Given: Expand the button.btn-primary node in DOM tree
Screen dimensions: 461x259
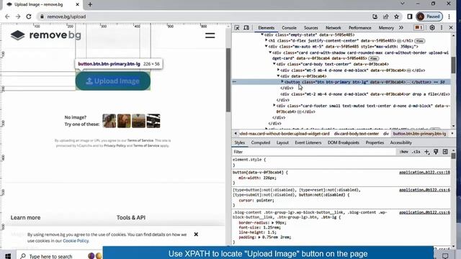Looking at the screenshot, I should (282, 82).
